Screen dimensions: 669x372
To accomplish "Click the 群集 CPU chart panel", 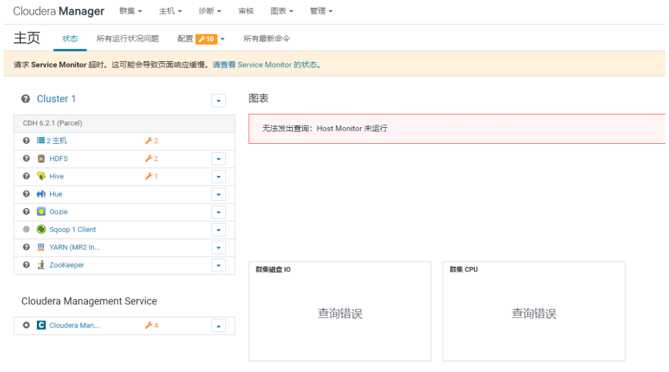I will pos(534,311).
